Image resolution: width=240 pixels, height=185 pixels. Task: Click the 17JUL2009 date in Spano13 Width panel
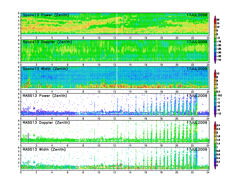(x=197, y=69)
